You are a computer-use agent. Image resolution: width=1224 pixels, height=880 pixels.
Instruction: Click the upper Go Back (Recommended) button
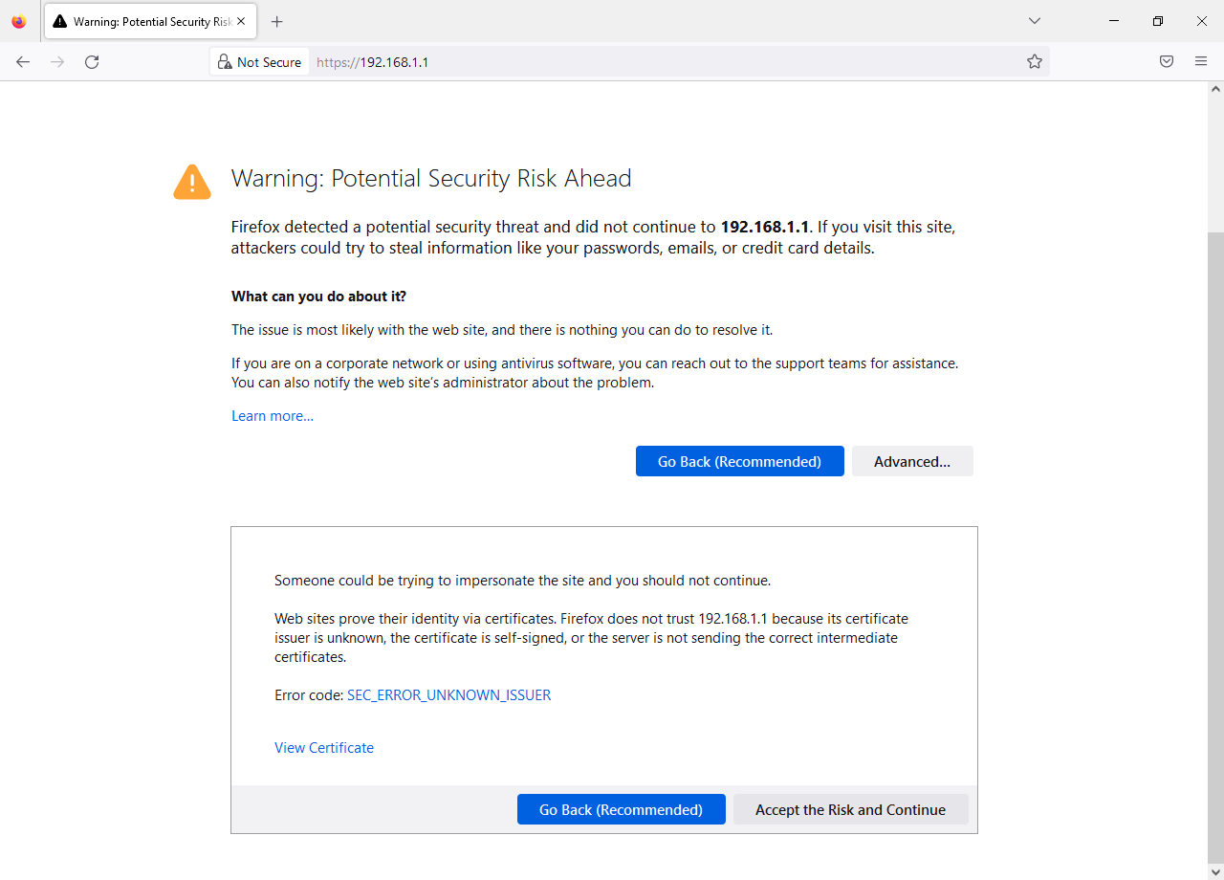739,461
